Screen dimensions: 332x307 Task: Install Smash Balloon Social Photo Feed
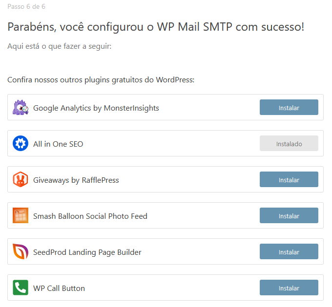(x=289, y=215)
